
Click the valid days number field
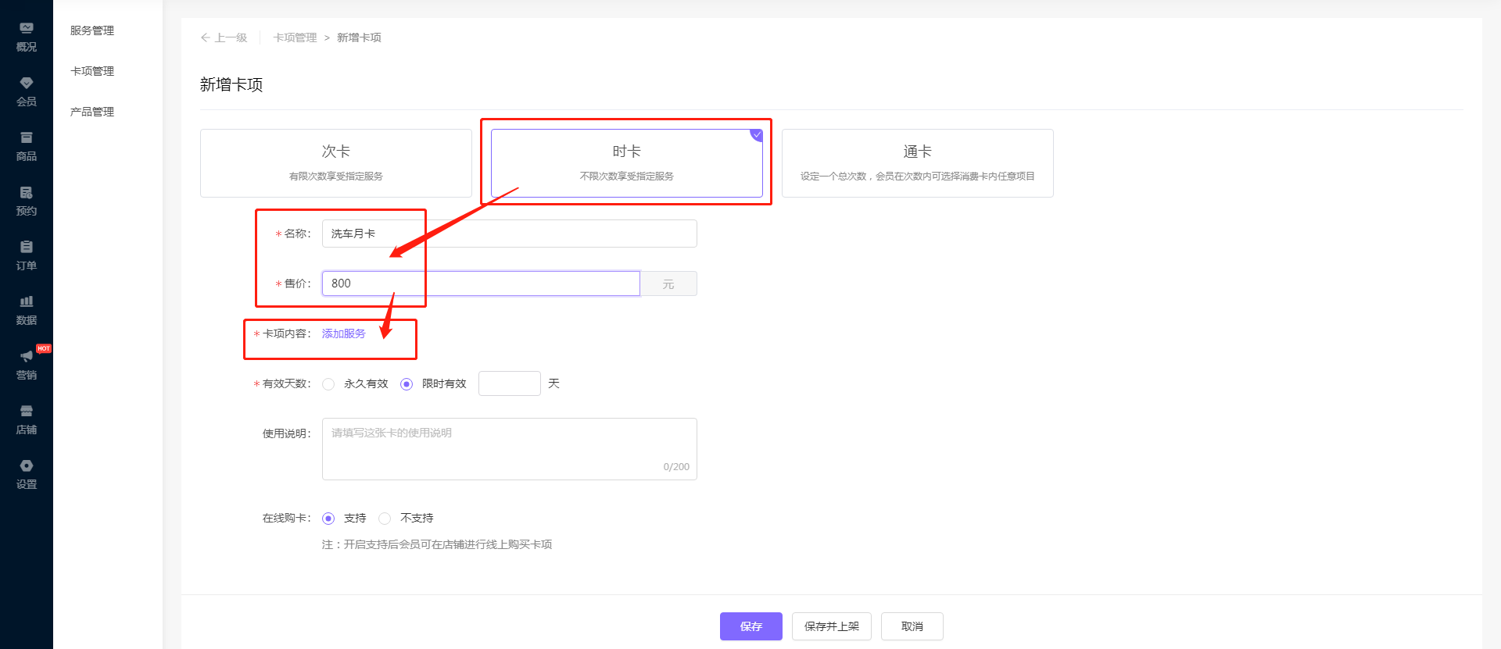pos(510,383)
